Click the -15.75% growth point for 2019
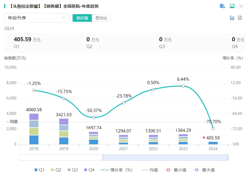Viewport: 249px width, 177px height. tap(64, 98)
